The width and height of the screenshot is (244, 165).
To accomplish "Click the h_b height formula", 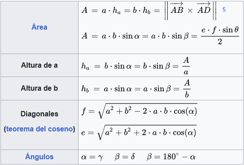I will click(136, 89).
